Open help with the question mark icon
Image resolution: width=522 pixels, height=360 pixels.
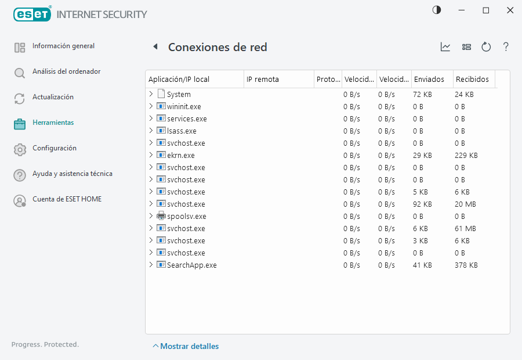pos(506,47)
